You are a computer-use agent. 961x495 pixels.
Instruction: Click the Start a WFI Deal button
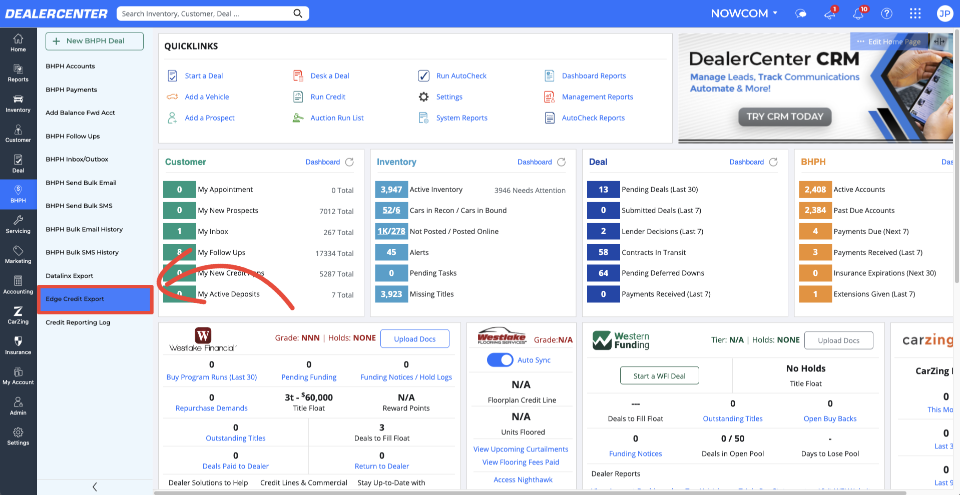(x=659, y=376)
